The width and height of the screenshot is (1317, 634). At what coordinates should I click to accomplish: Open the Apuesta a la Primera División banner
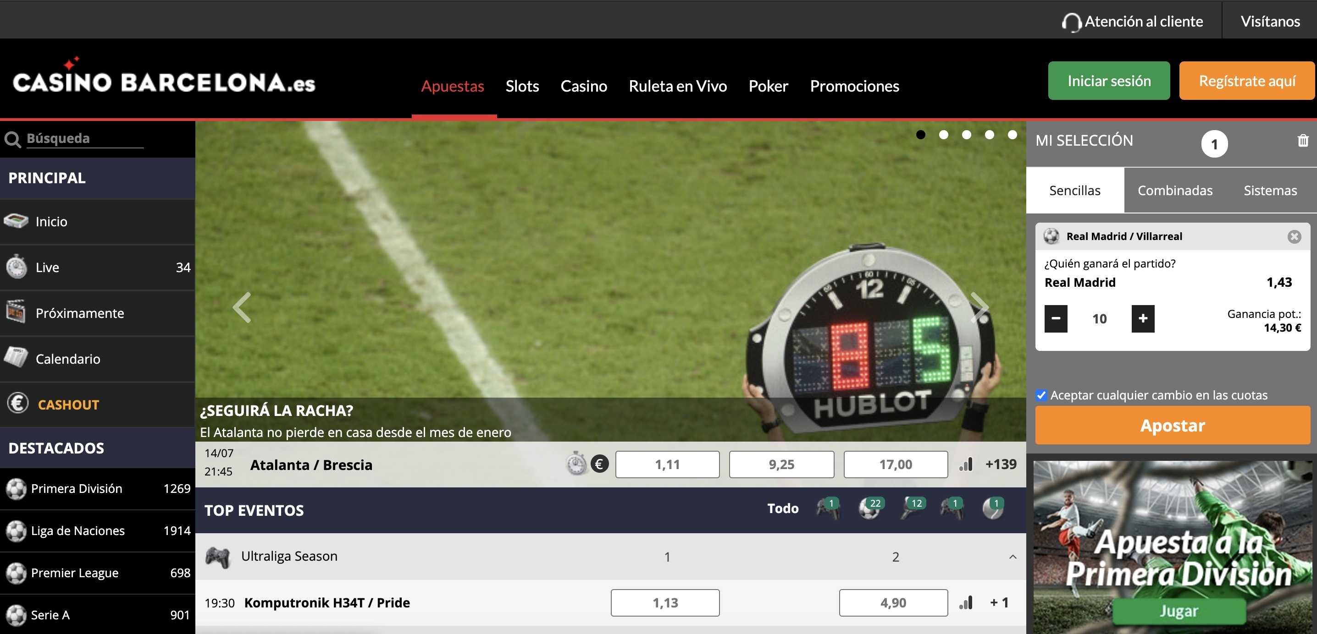[1172, 547]
